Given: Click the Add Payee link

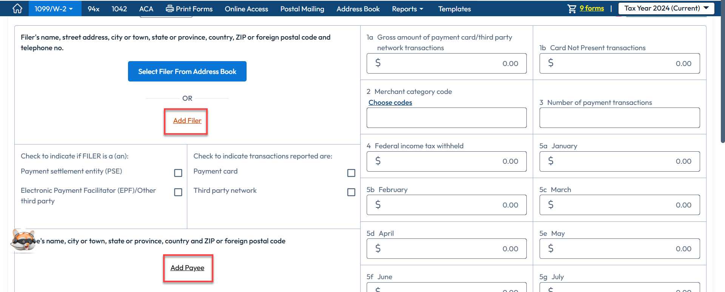Looking at the screenshot, I should tap(187, 268).
